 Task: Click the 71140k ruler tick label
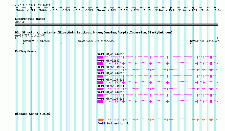point(159,10)
